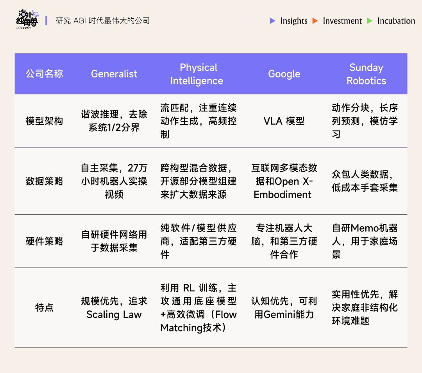
Task: Click the VLA 模型 cell under Google
Action: pos(284,121)
